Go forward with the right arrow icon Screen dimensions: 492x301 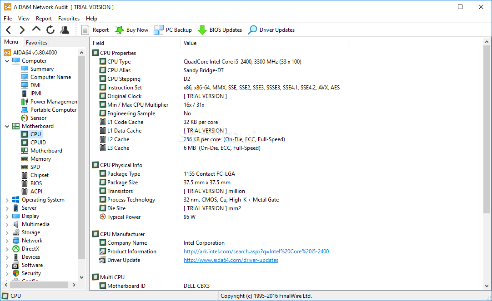pos(22,30)
